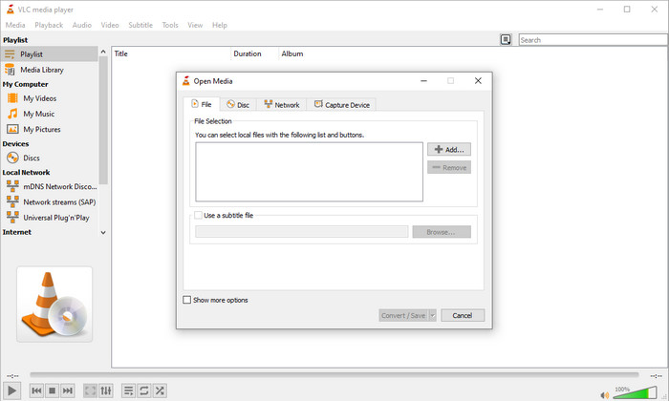
Task: Click the file selection list box
Action: 310,172
